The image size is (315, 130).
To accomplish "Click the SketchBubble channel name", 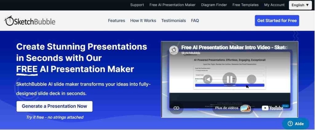I will [x=191, y=53].
